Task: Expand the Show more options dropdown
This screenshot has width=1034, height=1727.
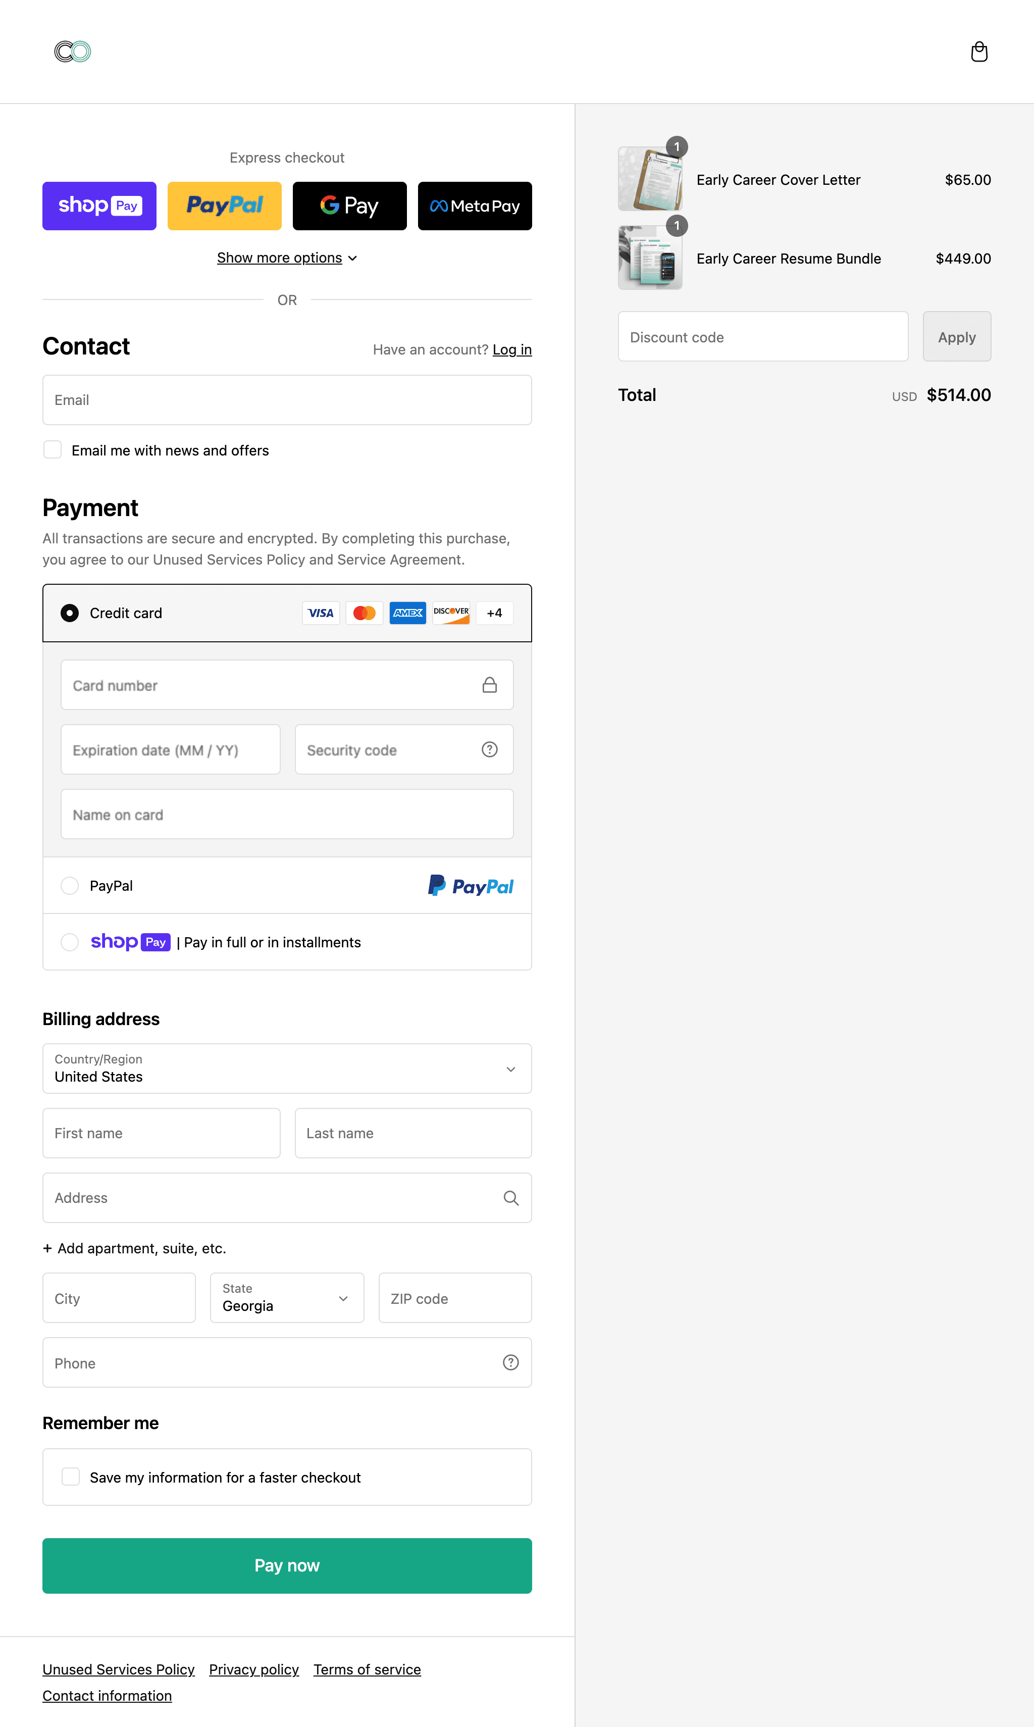Action: pos(287,257)
